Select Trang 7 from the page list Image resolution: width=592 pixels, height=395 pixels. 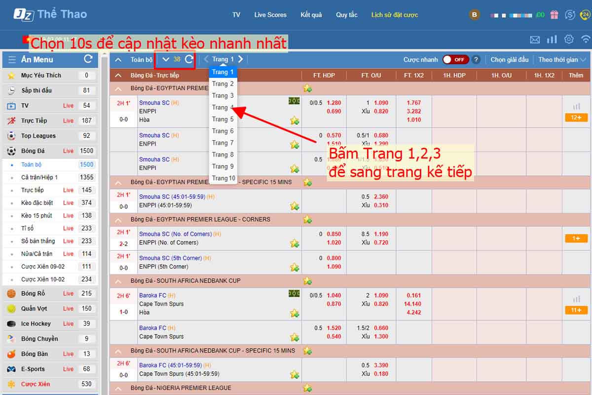223,143
